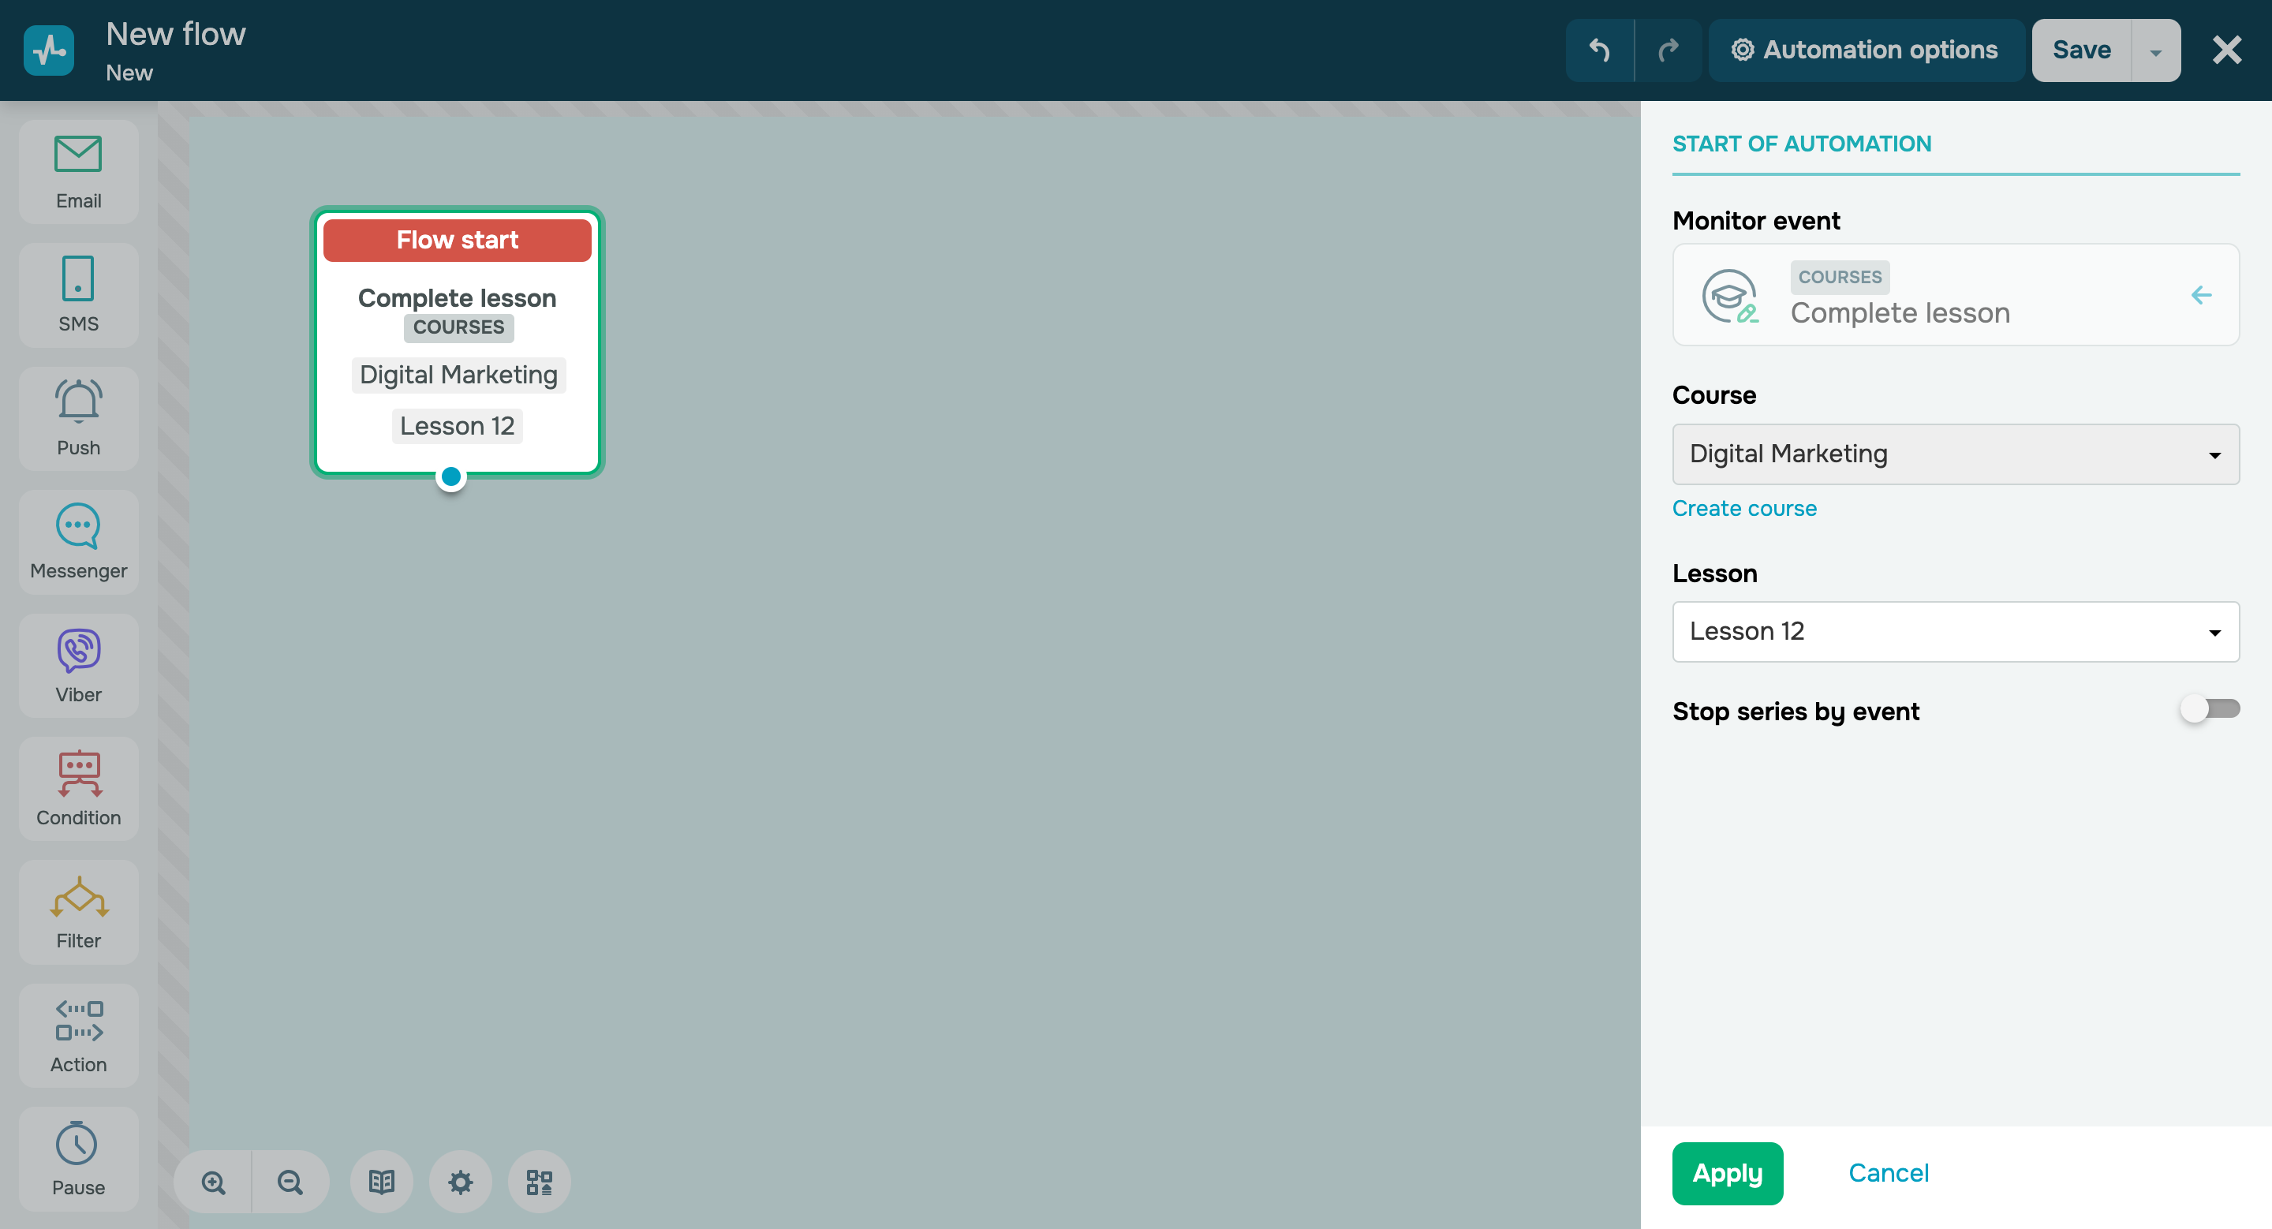
Task: Select the Pause block
Action: (x=77, y=1159)
